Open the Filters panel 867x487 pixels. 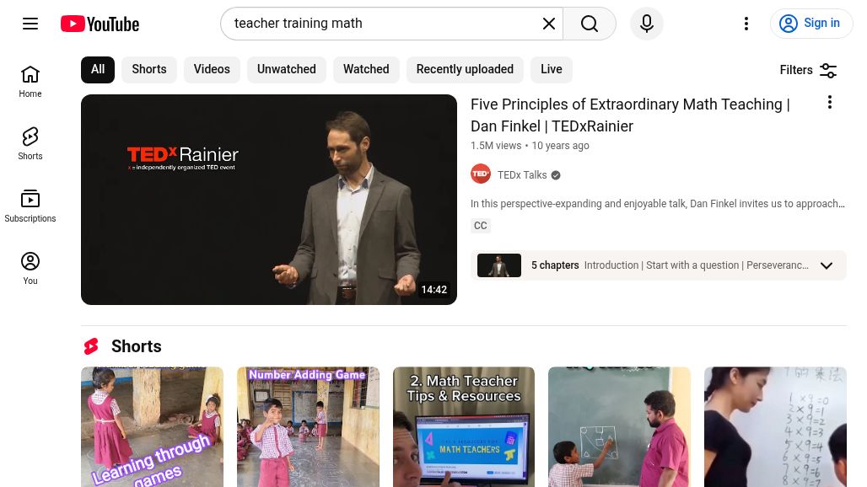click(808, 70)
